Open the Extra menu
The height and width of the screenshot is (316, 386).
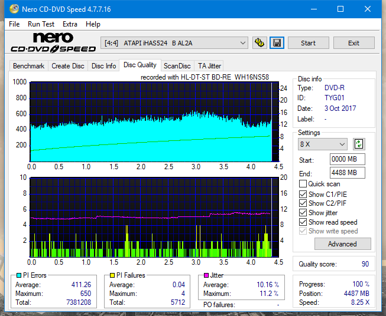pos(70,24)
